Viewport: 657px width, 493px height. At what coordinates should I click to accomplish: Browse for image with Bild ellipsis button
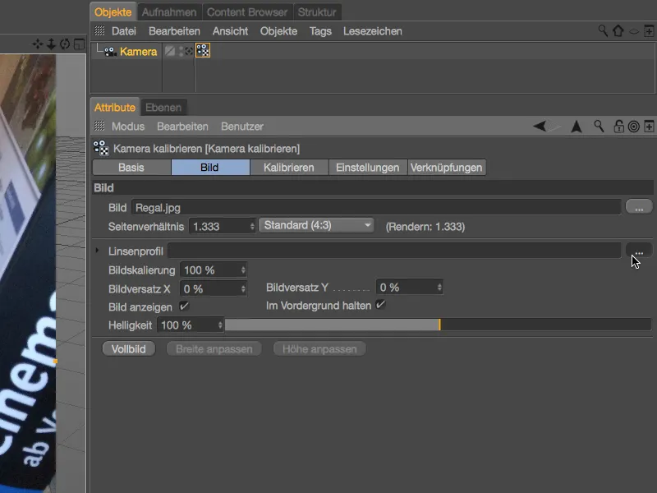pos(639,207)
